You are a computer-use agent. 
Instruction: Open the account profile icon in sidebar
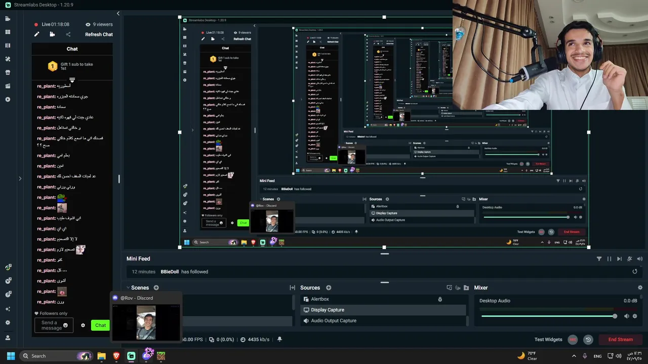pyautogui.click(x=8, y=337)
